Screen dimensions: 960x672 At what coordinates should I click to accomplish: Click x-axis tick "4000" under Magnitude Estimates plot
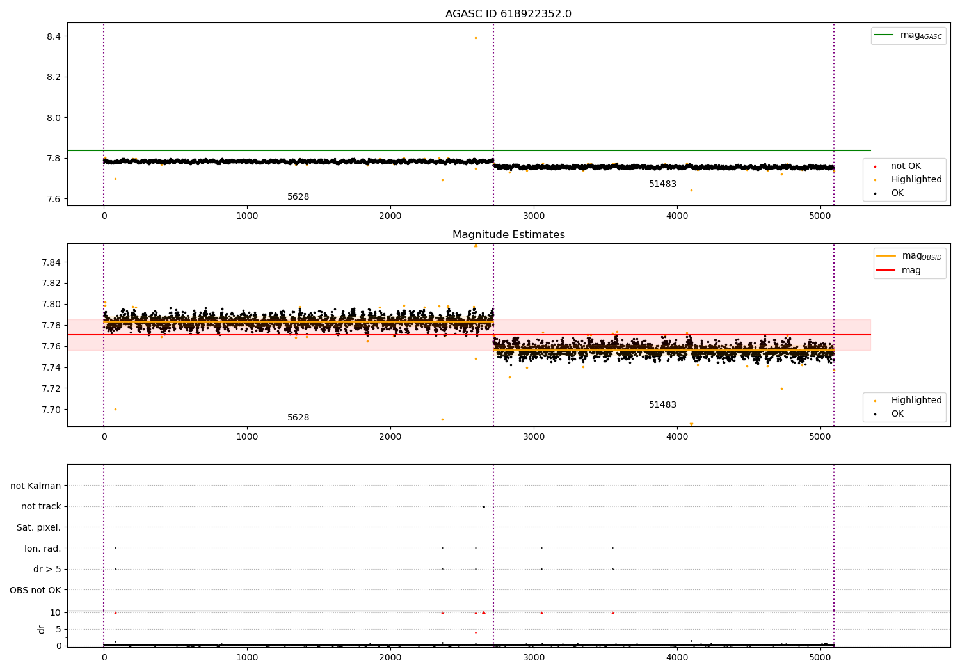pos(677,436)
